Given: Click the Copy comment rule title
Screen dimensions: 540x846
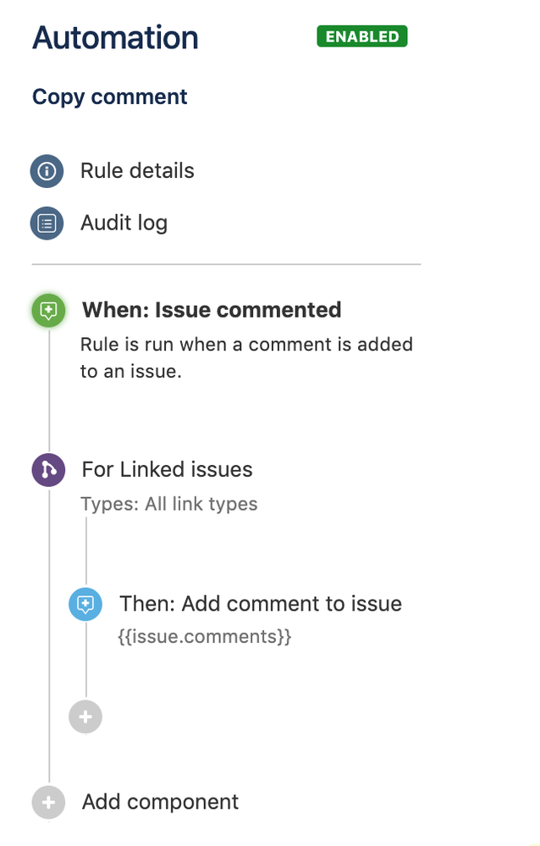Looking at the screenshot, I should (x=109, y=97).
